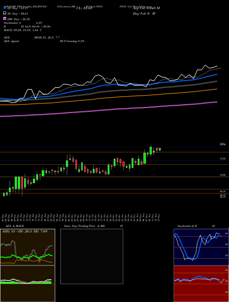Click inside the empty Intra Day chart box

tap(92, 256)
